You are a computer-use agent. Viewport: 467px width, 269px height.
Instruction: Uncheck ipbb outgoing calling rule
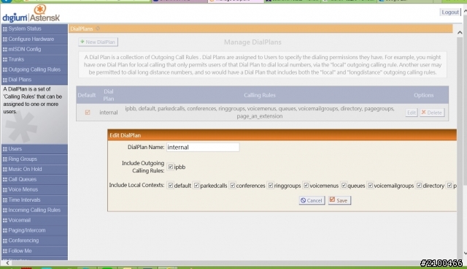170,167
